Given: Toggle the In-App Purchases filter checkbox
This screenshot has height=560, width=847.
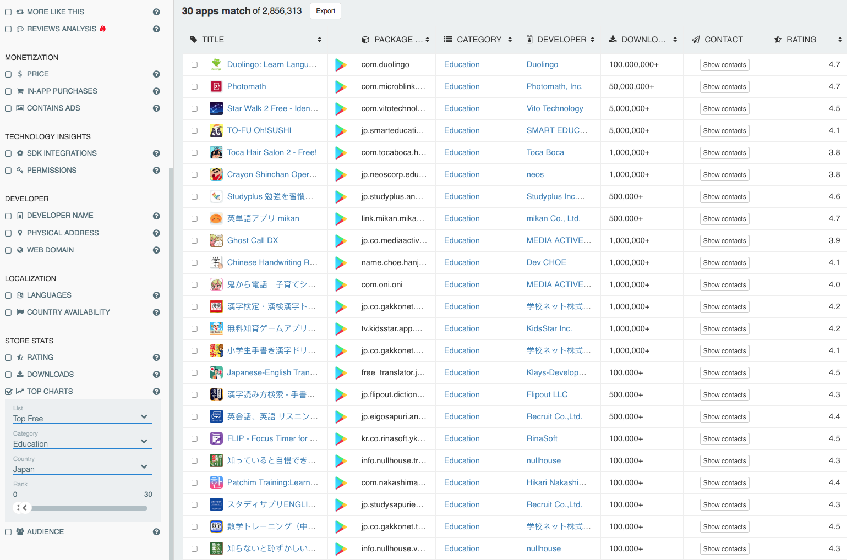Looking at the screenshot, I should 8,91.
